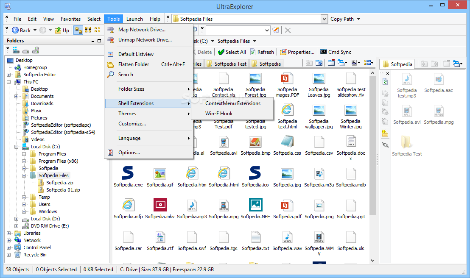The image size is (470, 278).
Task: Open the Favorites menu
Action: (x=70, y=19)
